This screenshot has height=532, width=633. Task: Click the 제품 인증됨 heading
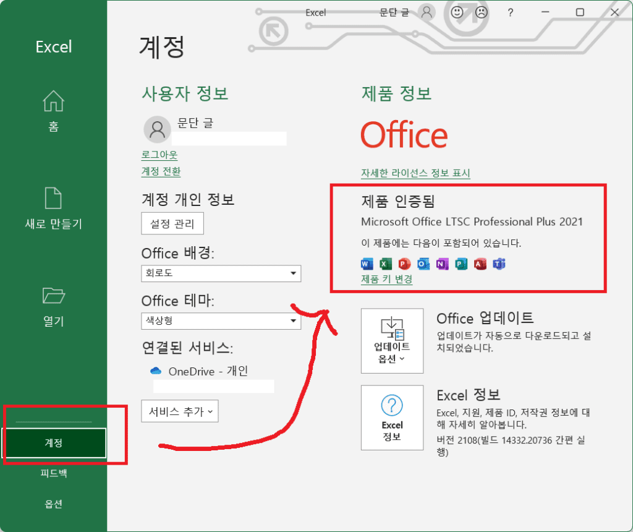pyautogui.click(x=397, y=201)
